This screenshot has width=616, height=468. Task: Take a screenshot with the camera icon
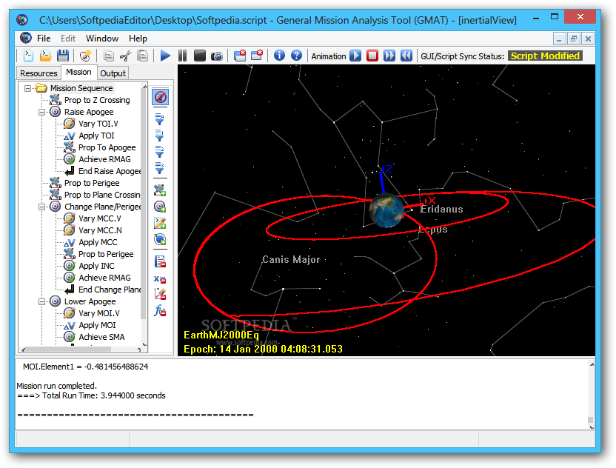pos(216,56)
